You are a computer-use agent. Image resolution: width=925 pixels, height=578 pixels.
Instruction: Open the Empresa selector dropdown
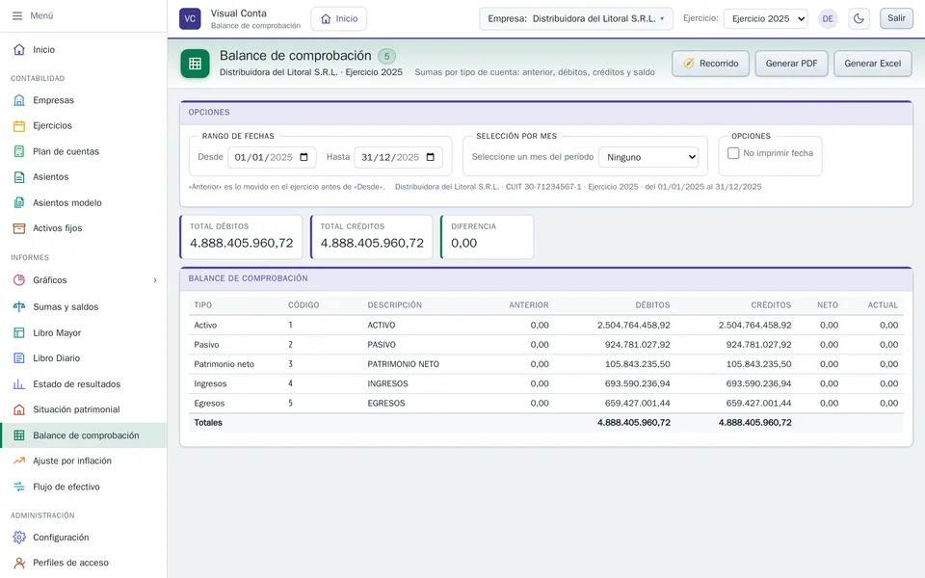point(576,19)
